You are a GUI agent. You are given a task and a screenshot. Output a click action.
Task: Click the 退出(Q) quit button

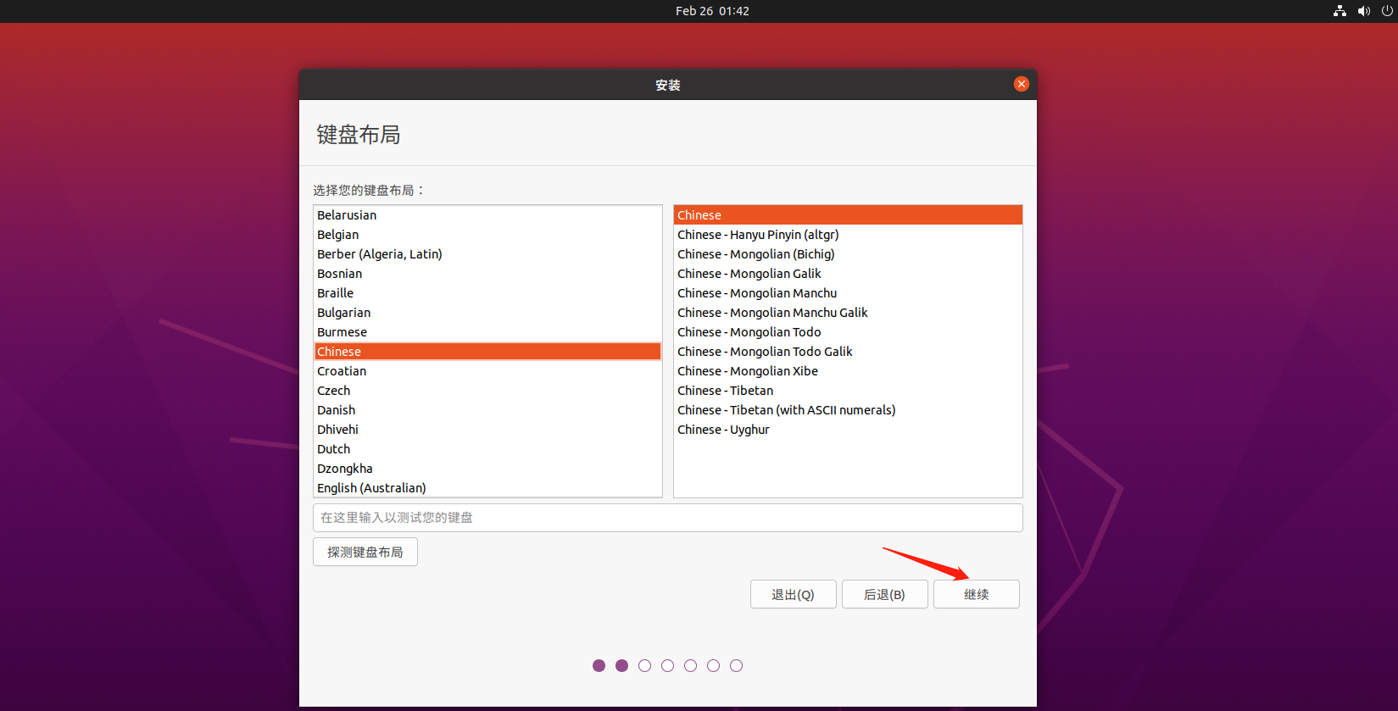pos(793,594)
